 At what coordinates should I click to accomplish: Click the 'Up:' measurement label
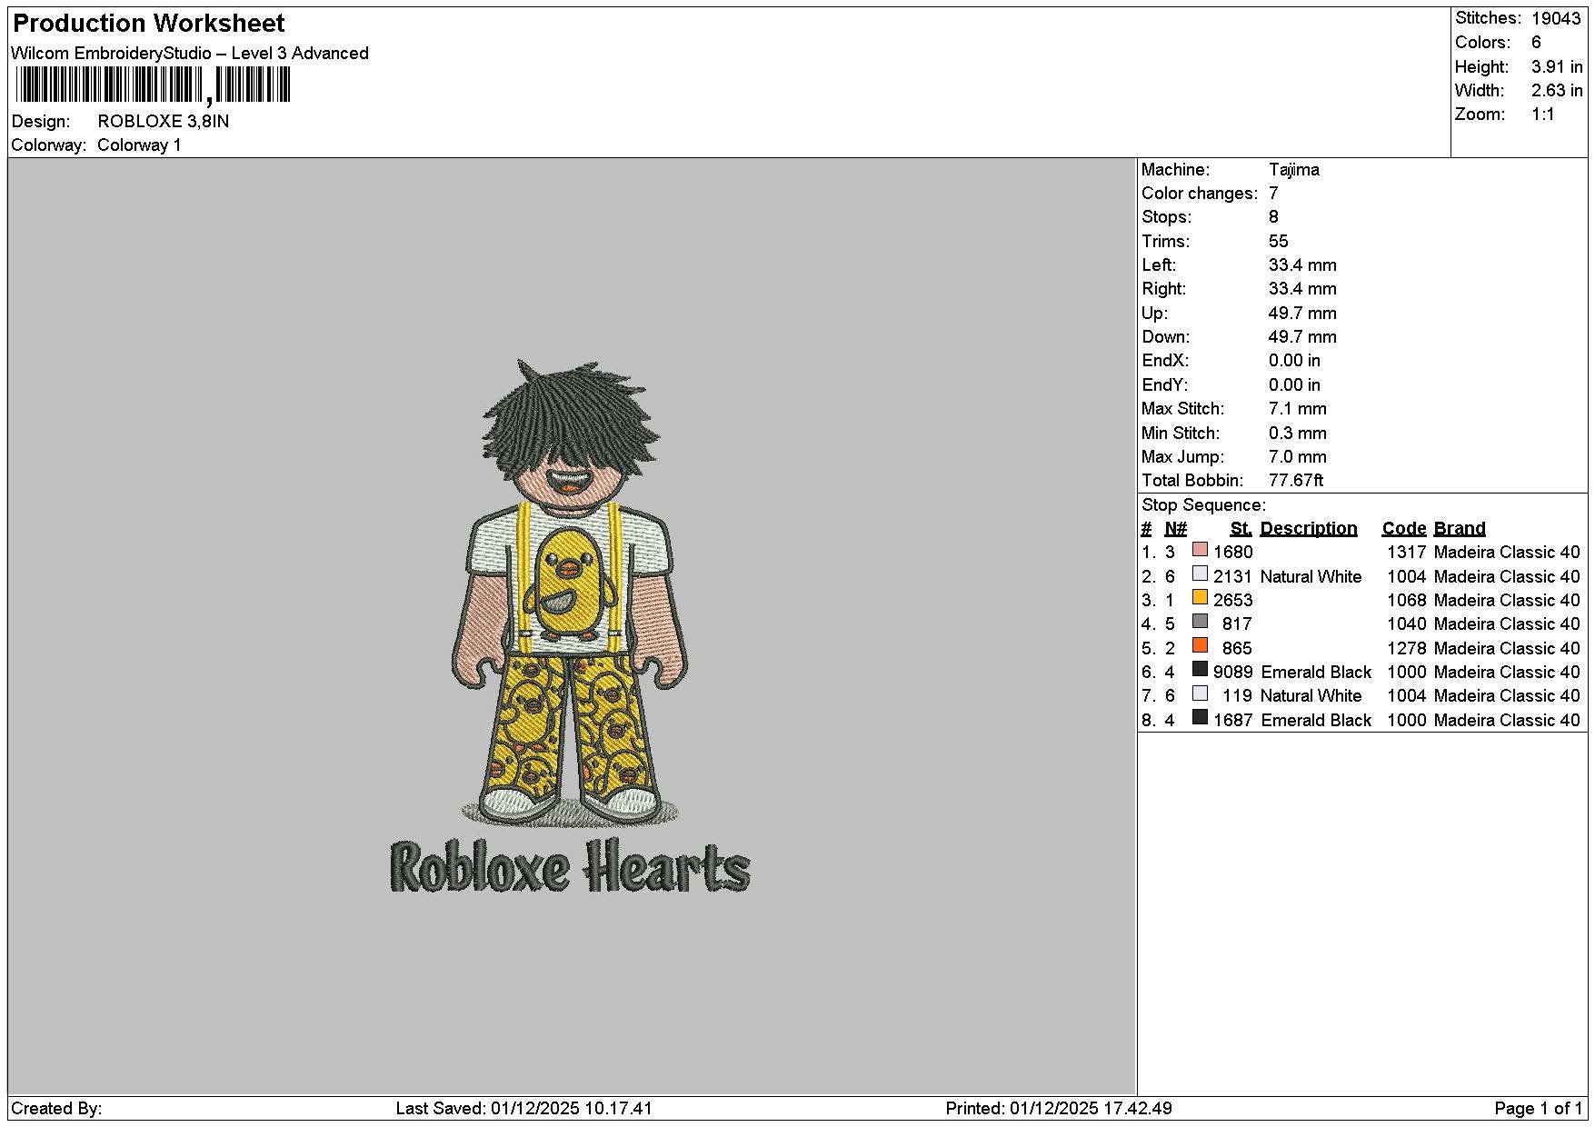pos(1154,314)
